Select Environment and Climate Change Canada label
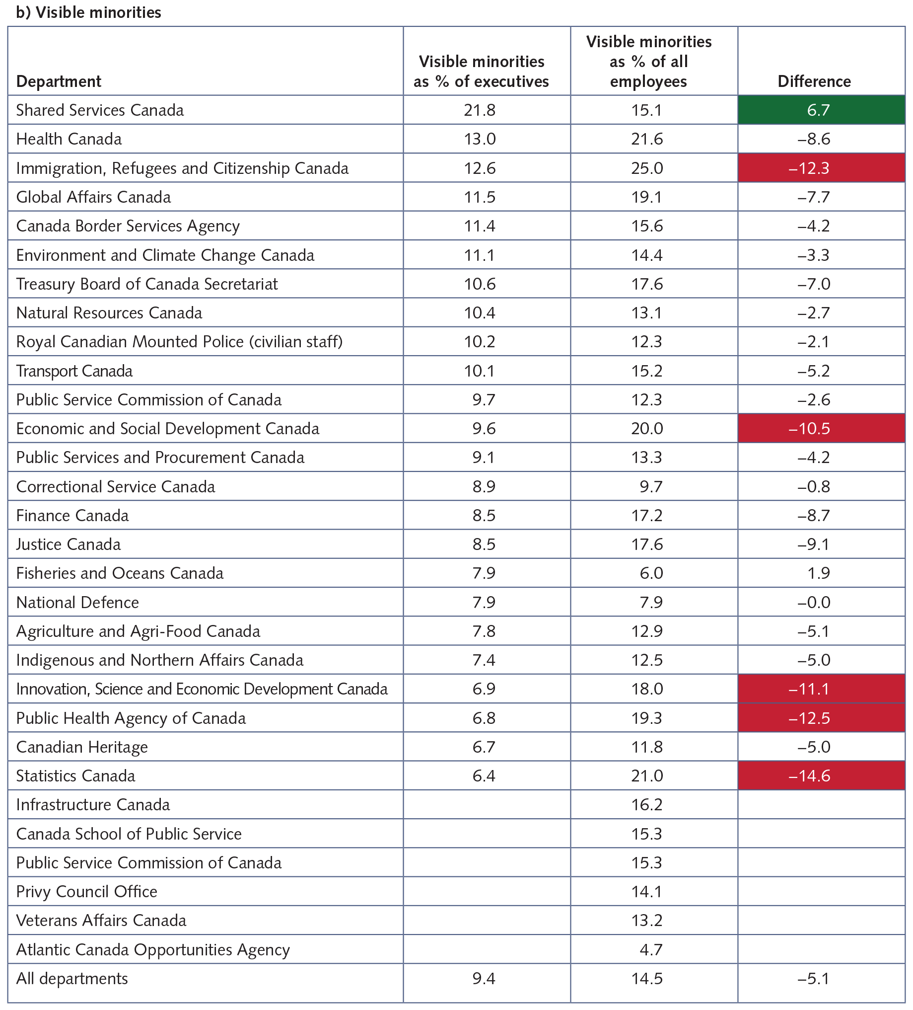This screenshot has height=1010, width=913. [165, 255]
